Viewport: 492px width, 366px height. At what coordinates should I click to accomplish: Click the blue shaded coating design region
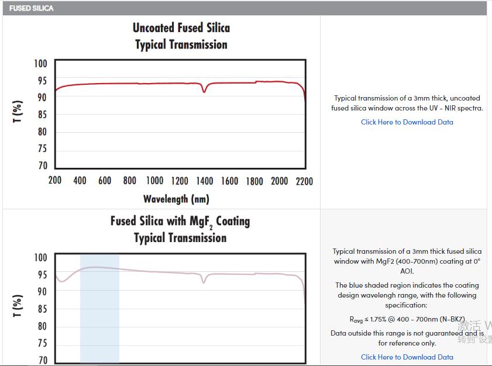[99, 316]
